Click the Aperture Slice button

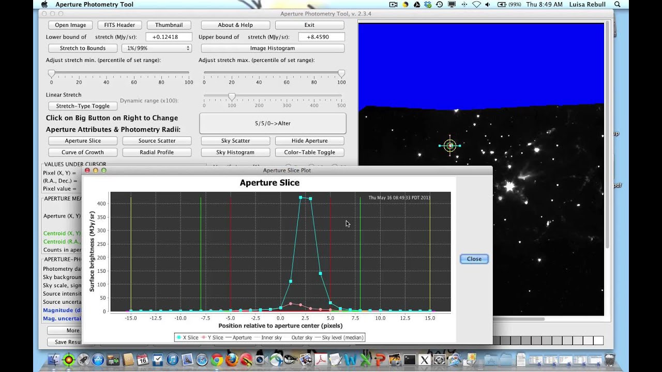pos(83,141)
